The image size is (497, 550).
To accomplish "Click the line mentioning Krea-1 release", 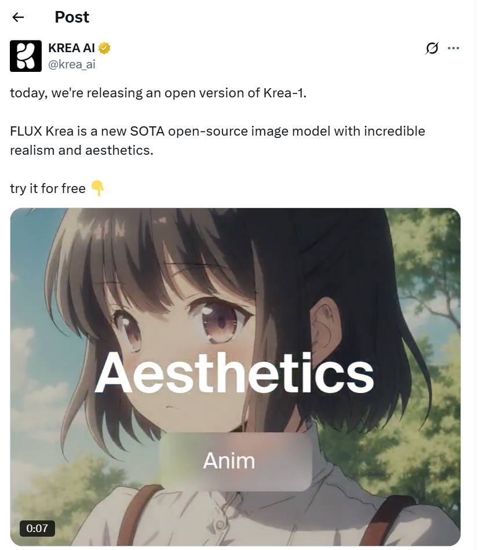I will 158,93.
